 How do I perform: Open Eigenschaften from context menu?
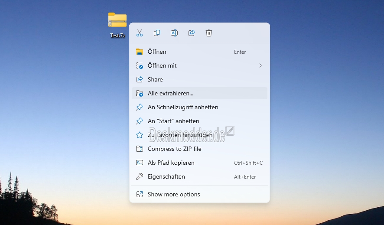(200, 176)
